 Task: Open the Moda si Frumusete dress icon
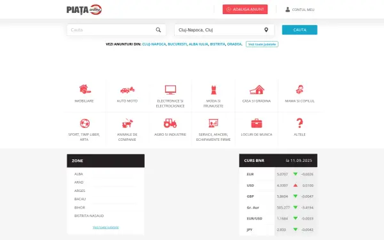(214, 90)
